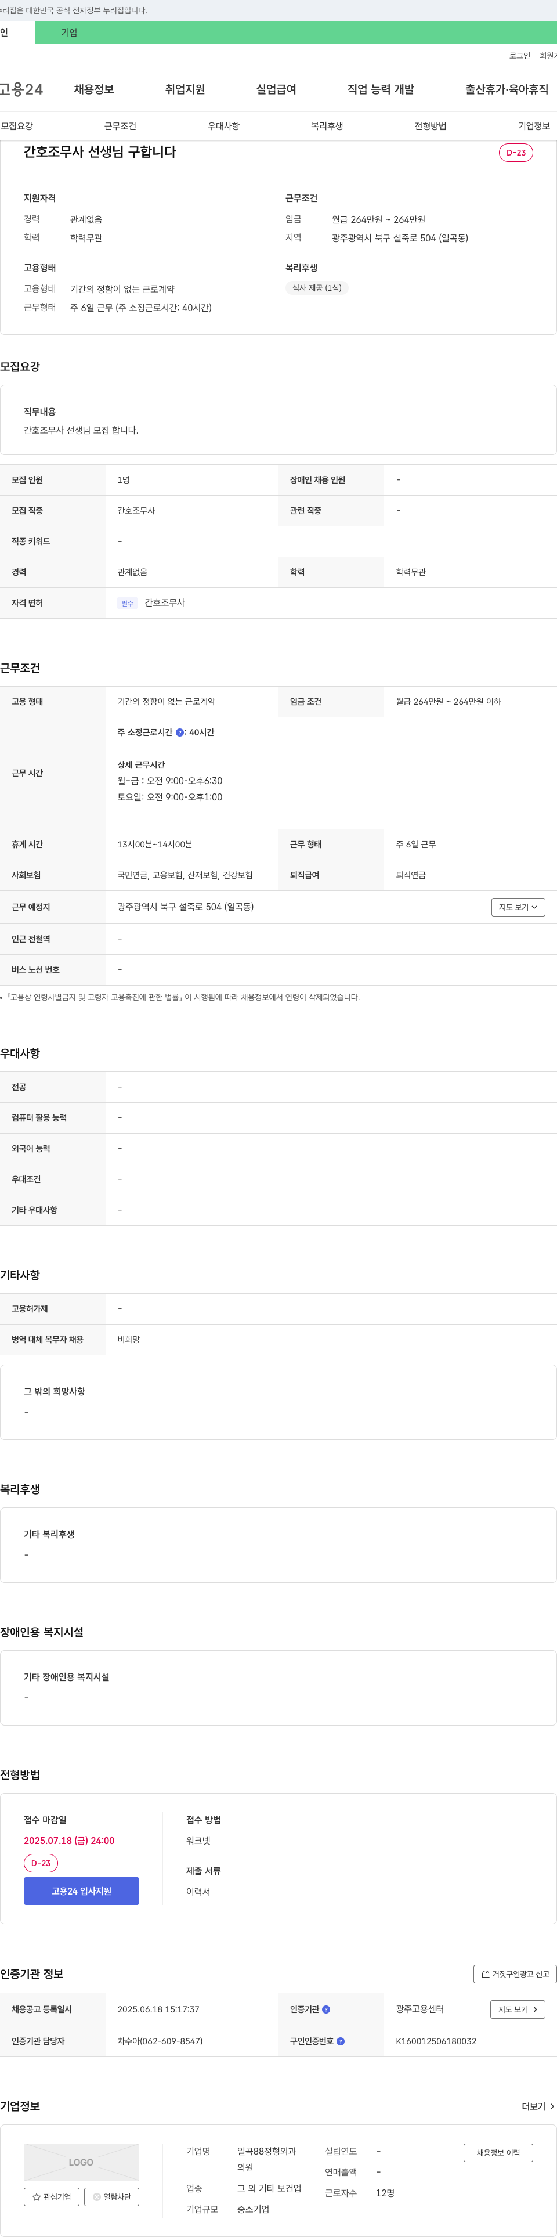
Task: Click the company LOGO thumbnail
Action: click(82, 2162)
